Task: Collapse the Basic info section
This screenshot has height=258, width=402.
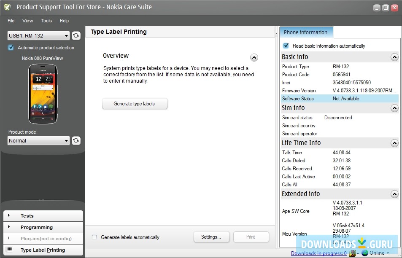Action: (394, 57)
